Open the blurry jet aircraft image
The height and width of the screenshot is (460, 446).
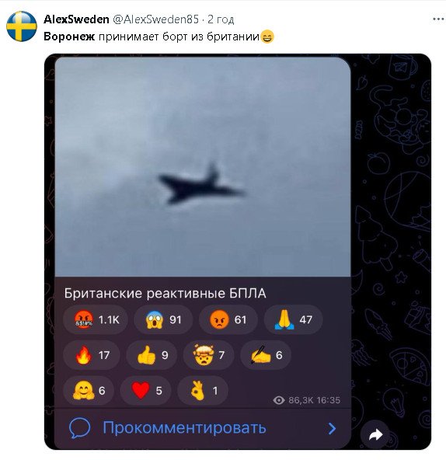point(203,166)
